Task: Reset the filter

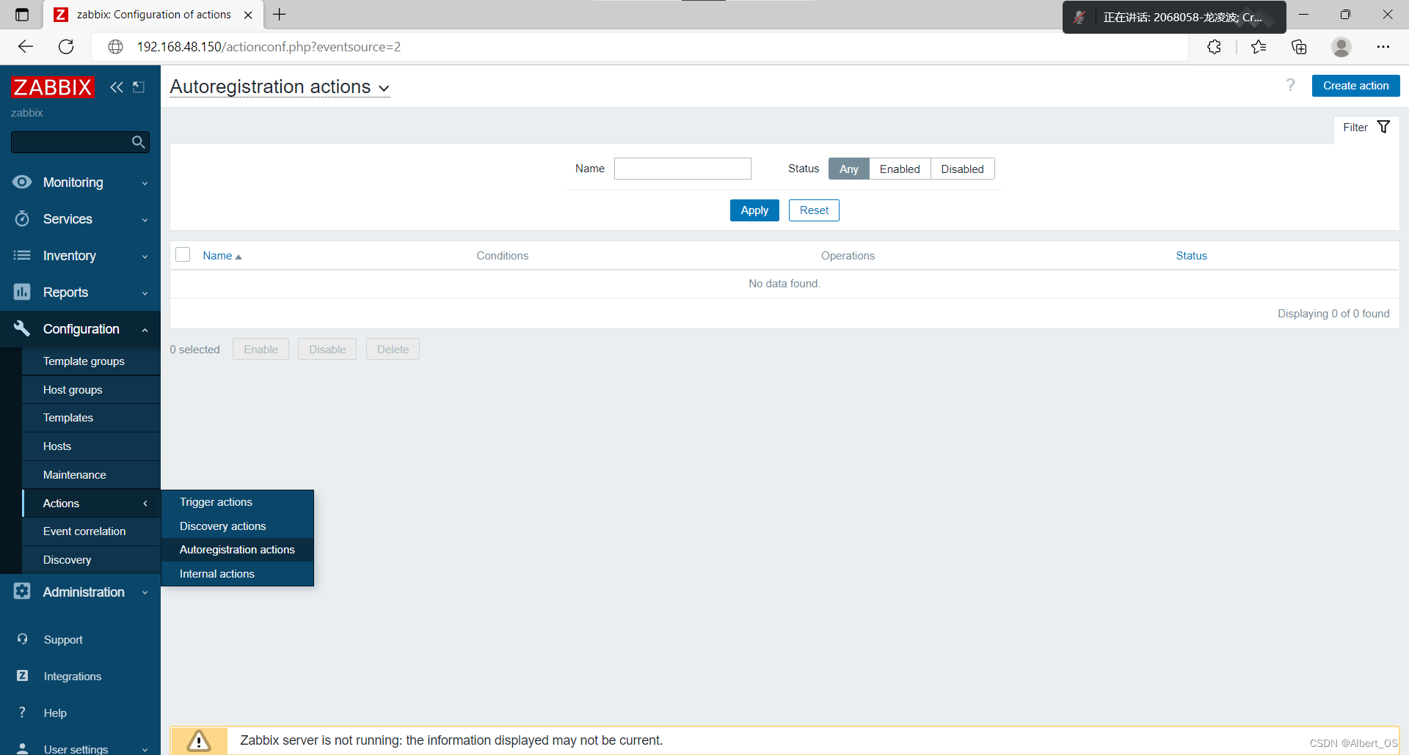Action: pos(814,210)
